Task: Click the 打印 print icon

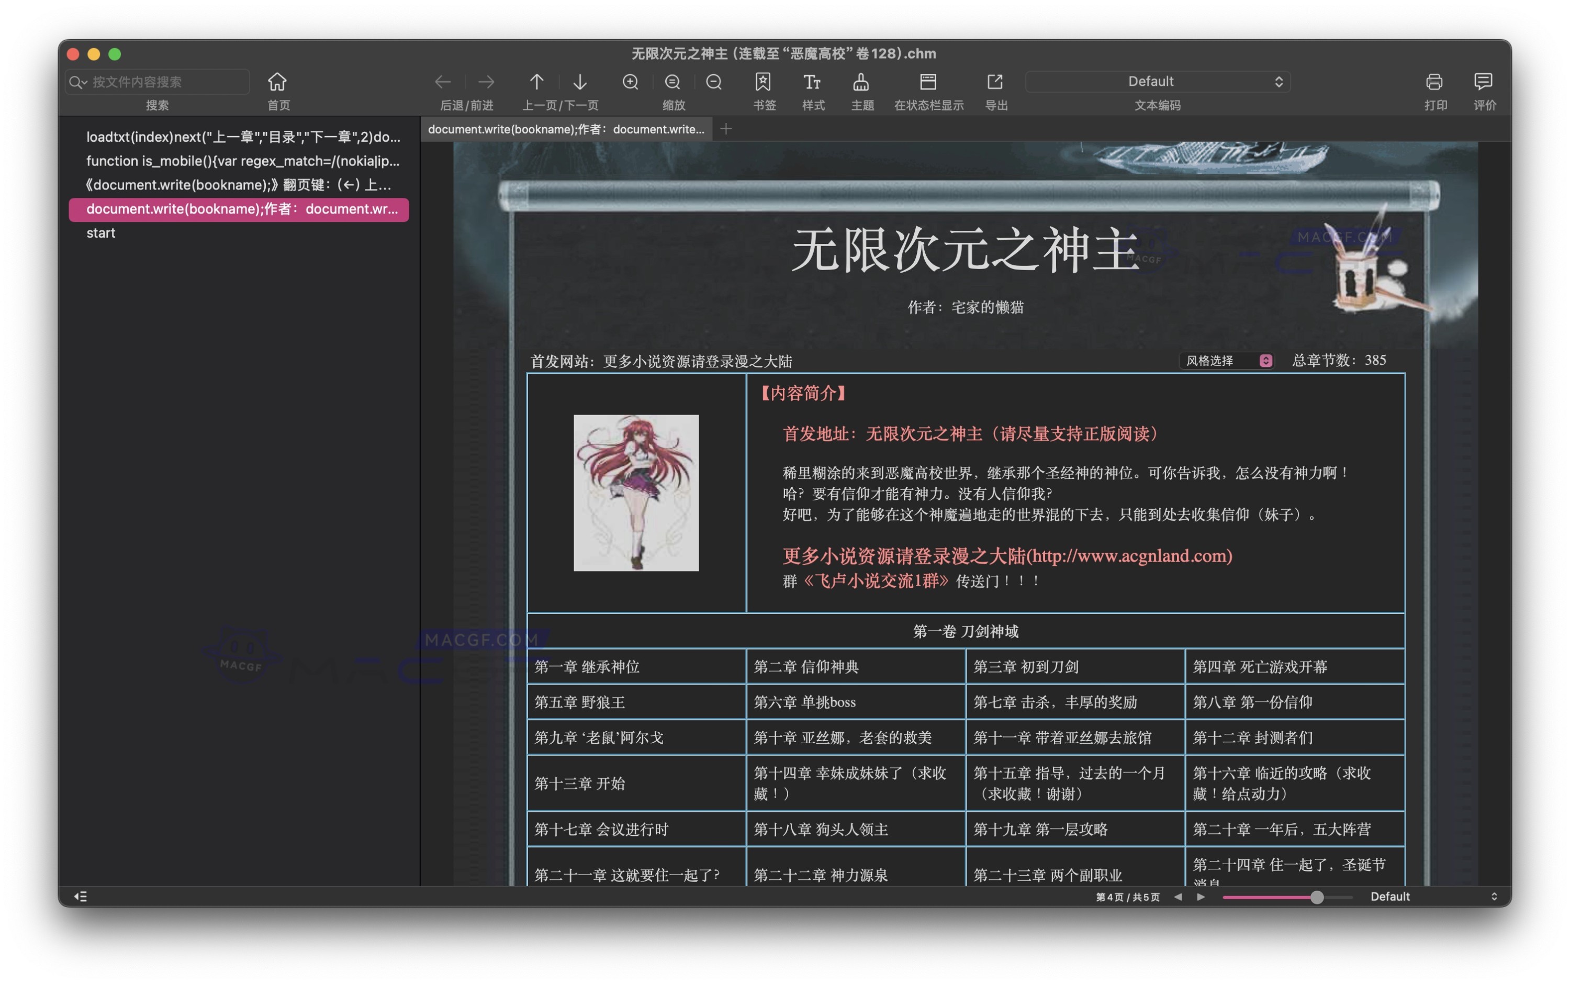Action: coord(1436,82)
